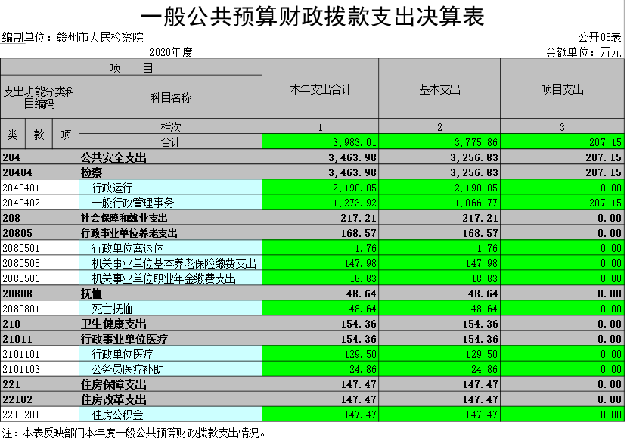Click the title 一般公共预算财政拨款支出决算表

pos(312,17)
